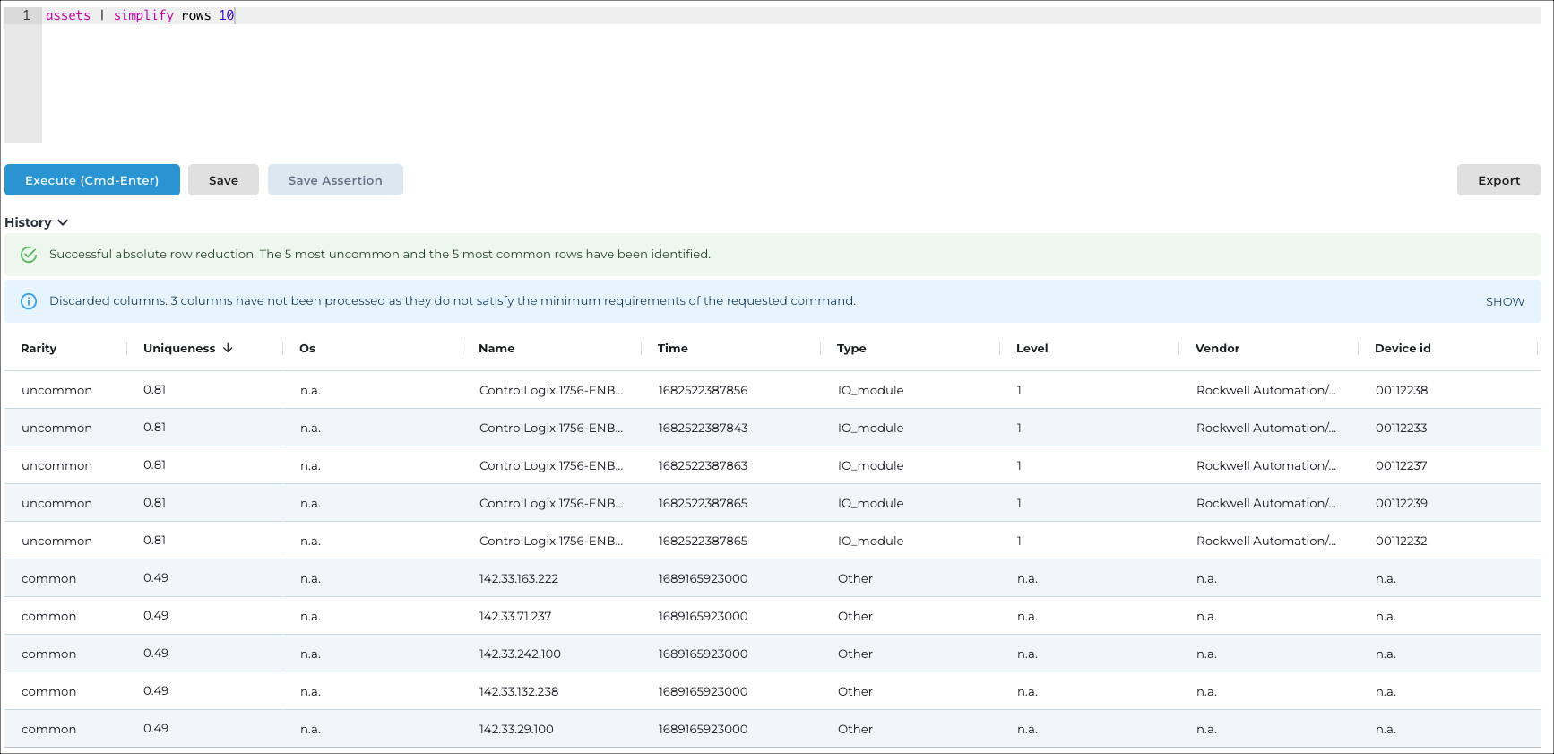1554x754 pixels.
Task: Click time value 1682522387856
Action: pyautogui.click(x=703, y=390)
